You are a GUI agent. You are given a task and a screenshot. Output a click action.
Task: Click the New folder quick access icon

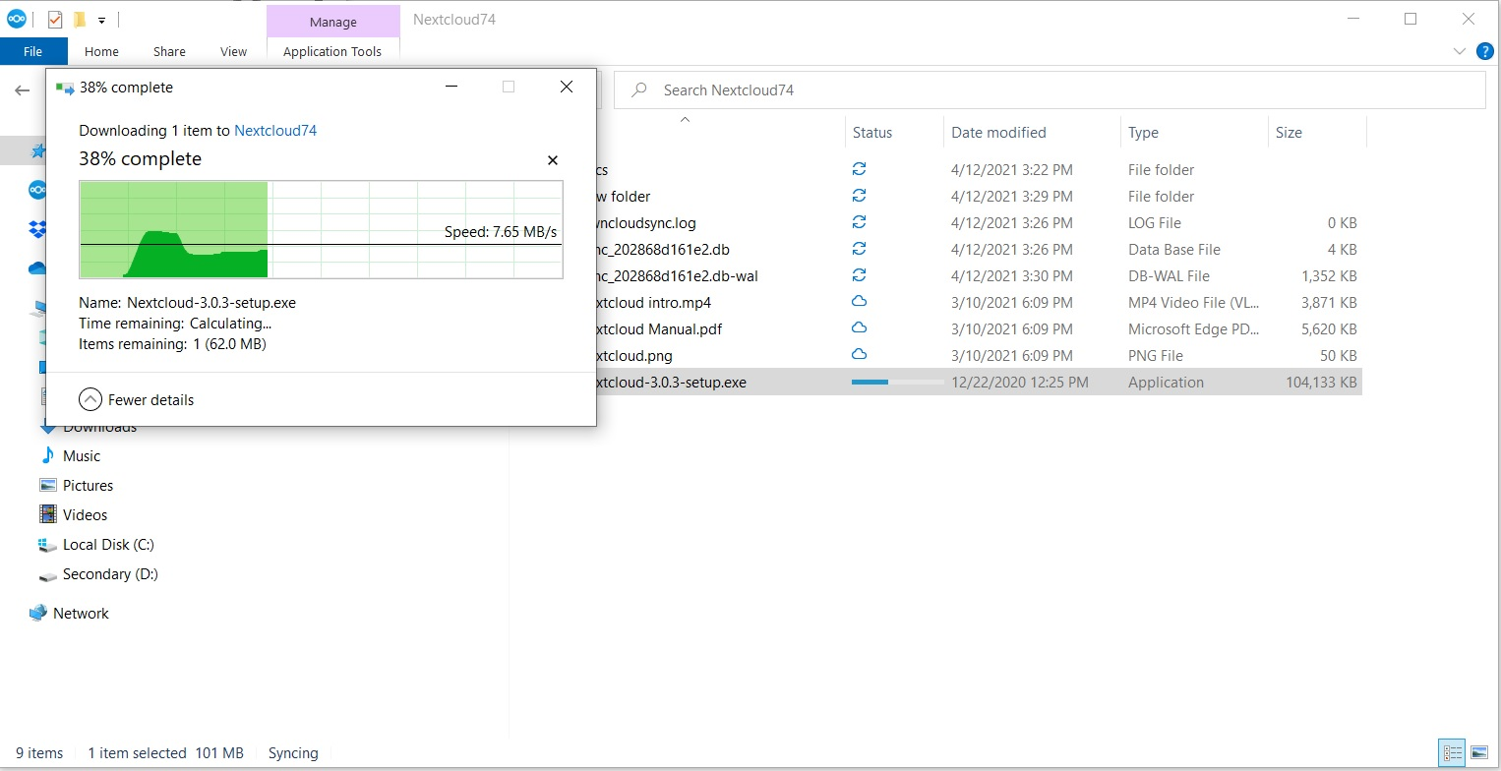click(79, 19)
